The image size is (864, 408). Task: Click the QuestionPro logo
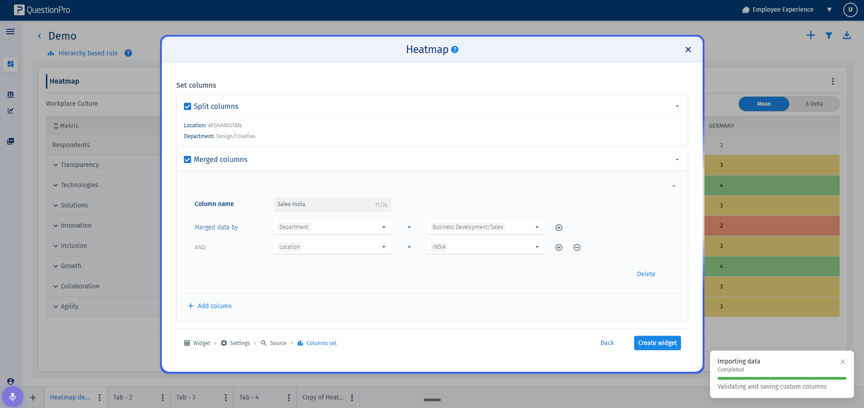(x=42, y=10)
